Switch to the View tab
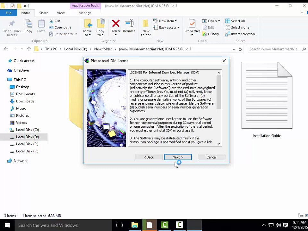 point(61,13)
